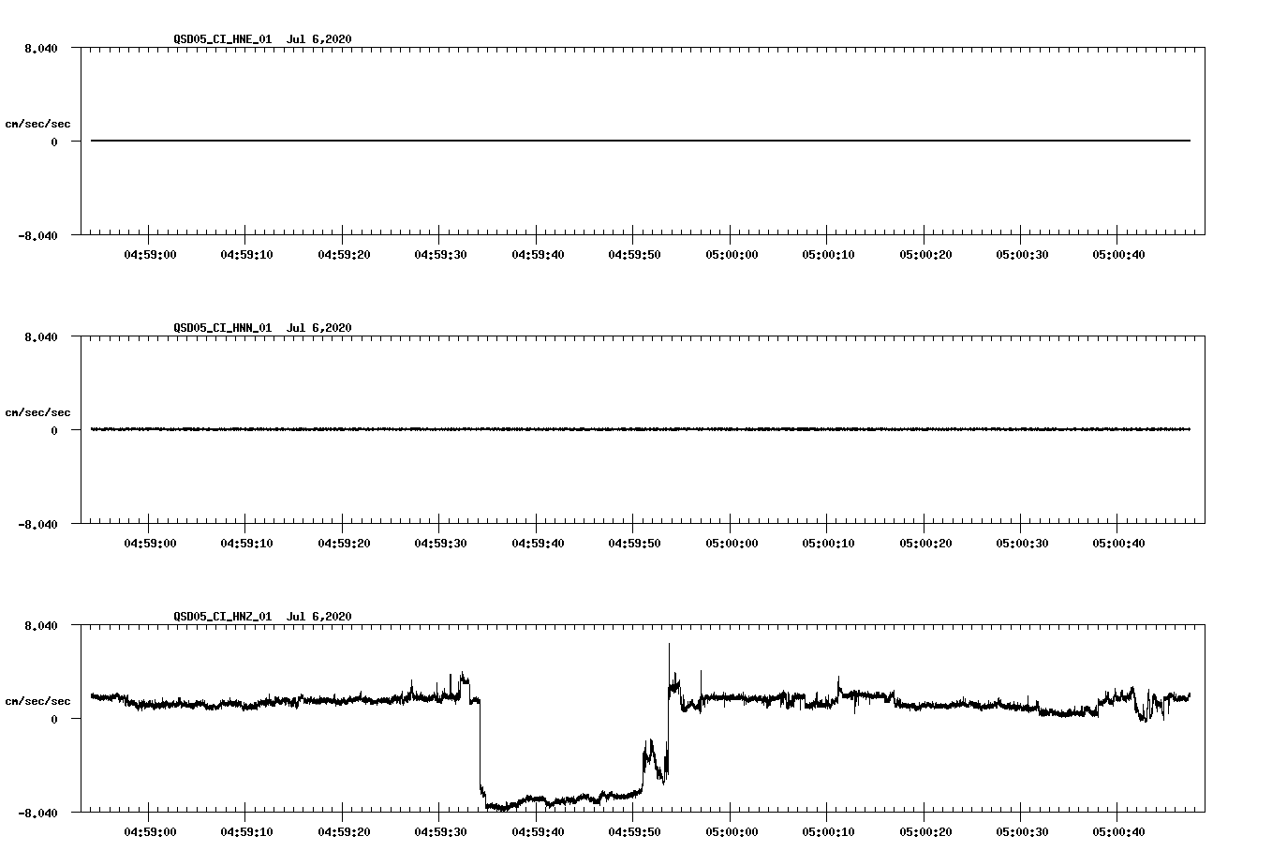Click the 04:59:40 time label under HNZ plot

(539, 832)
